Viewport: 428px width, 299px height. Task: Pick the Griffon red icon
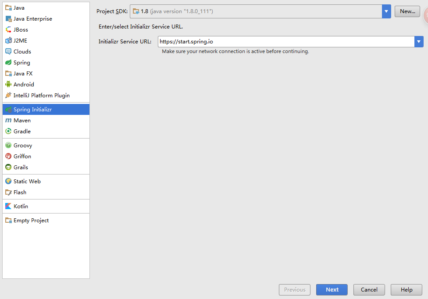pyautogui.click(x=8, y=156)
